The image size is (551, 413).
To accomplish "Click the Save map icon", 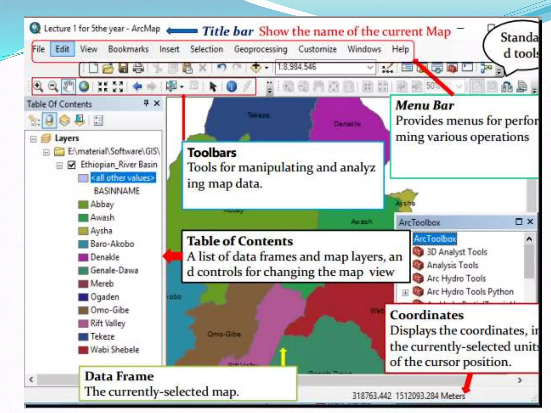I will (x=123, y=68).
